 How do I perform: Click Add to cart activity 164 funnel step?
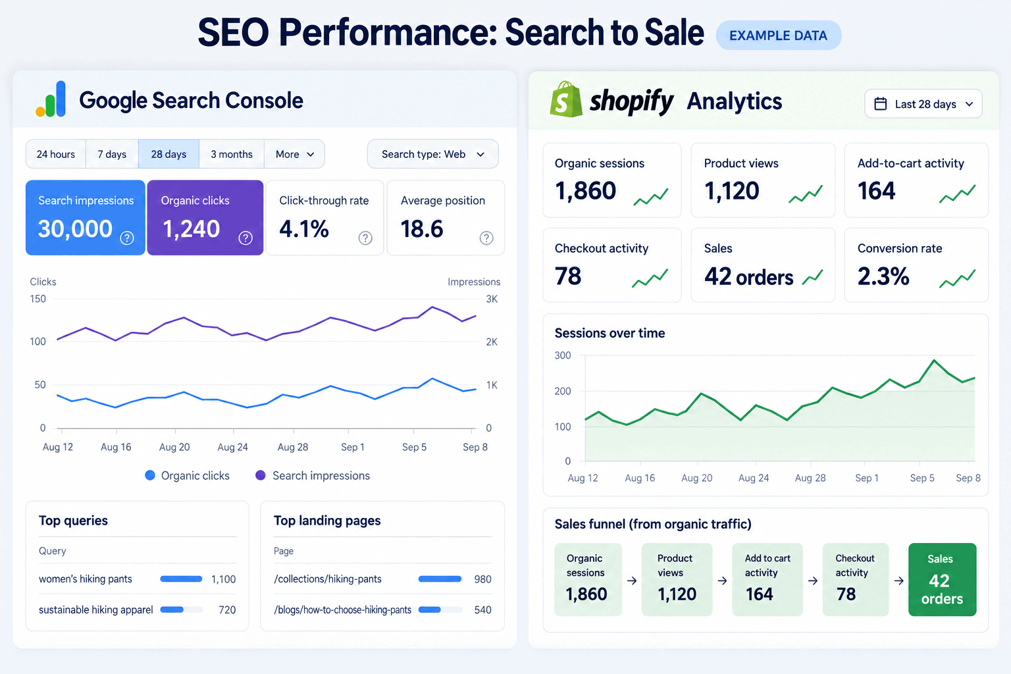(767, 579)
